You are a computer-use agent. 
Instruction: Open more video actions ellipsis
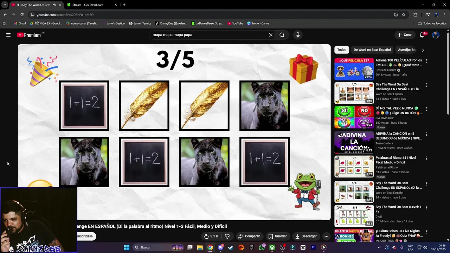326,236
